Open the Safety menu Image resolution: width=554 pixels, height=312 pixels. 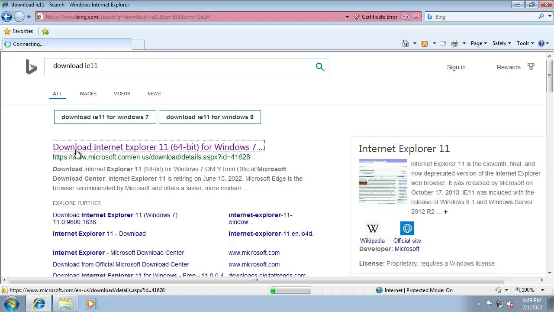502,43
